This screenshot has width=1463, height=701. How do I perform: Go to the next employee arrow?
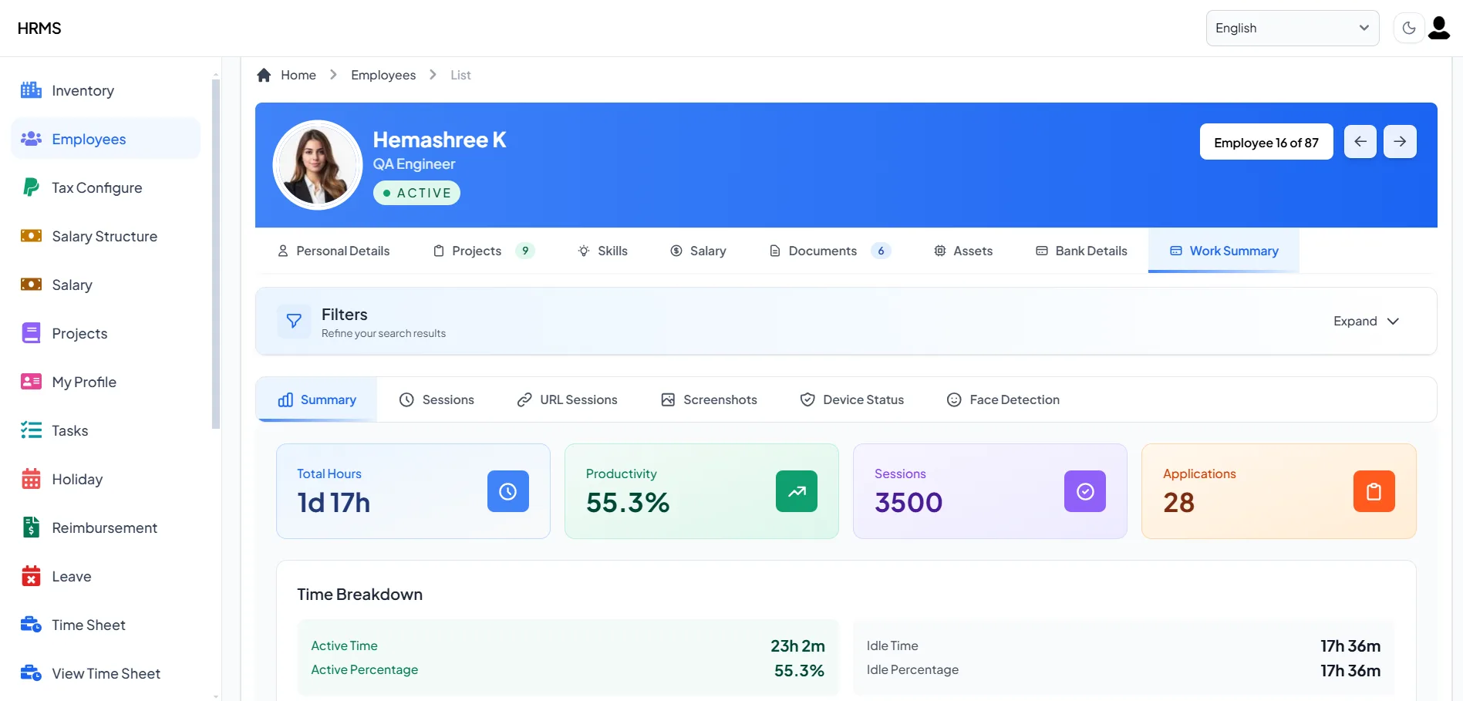pyautogui.click(x=1399, y=142)
